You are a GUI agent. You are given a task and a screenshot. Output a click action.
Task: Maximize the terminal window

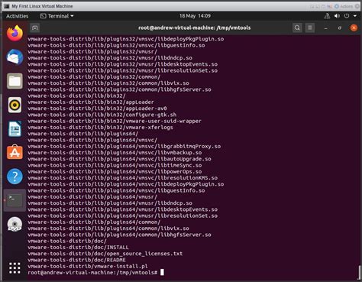(339, 28)
